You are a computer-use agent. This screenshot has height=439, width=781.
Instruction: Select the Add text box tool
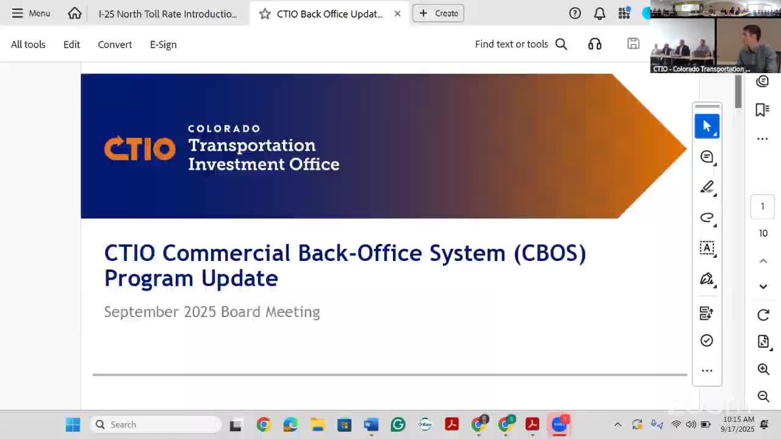[707, 248]
